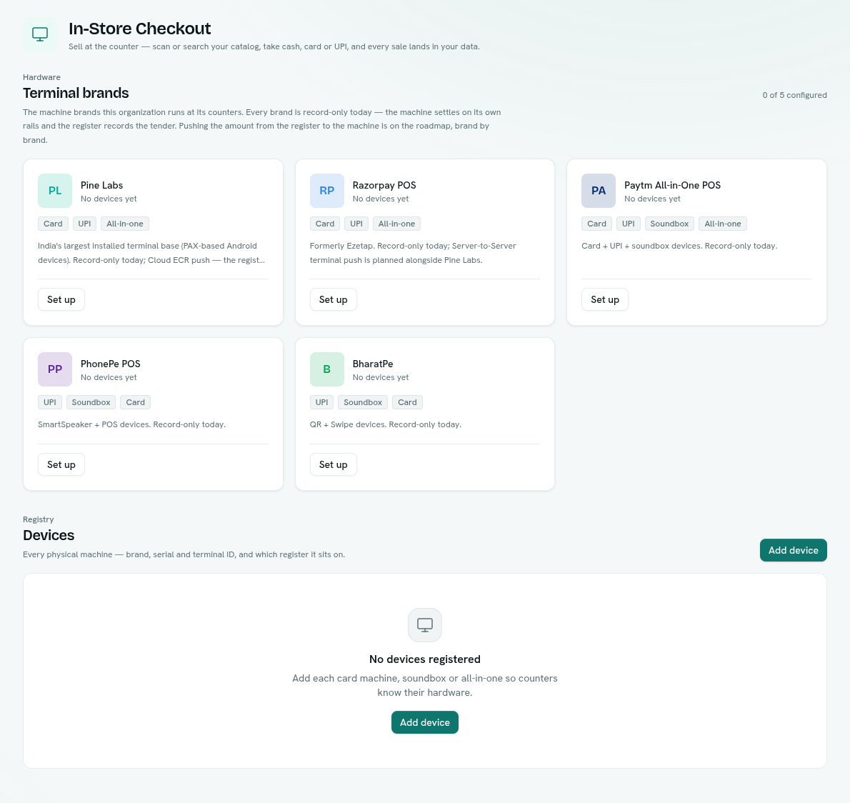Click the No devices registered message
850x803 pixels.
pyautogui.click(x=425, y=659)
